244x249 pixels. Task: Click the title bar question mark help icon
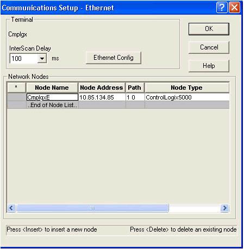[x=222, y=8]
